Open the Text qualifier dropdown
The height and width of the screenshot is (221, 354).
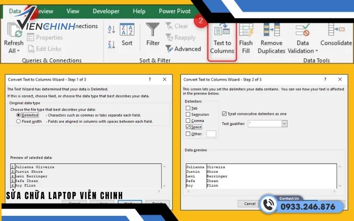(x=284, y=124)
